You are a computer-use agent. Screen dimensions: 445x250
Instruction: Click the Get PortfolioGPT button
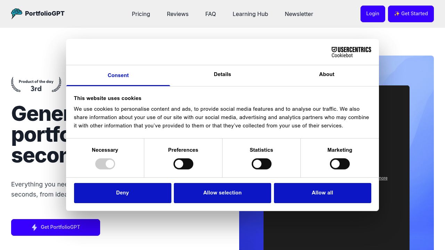[x=56, y=227]
